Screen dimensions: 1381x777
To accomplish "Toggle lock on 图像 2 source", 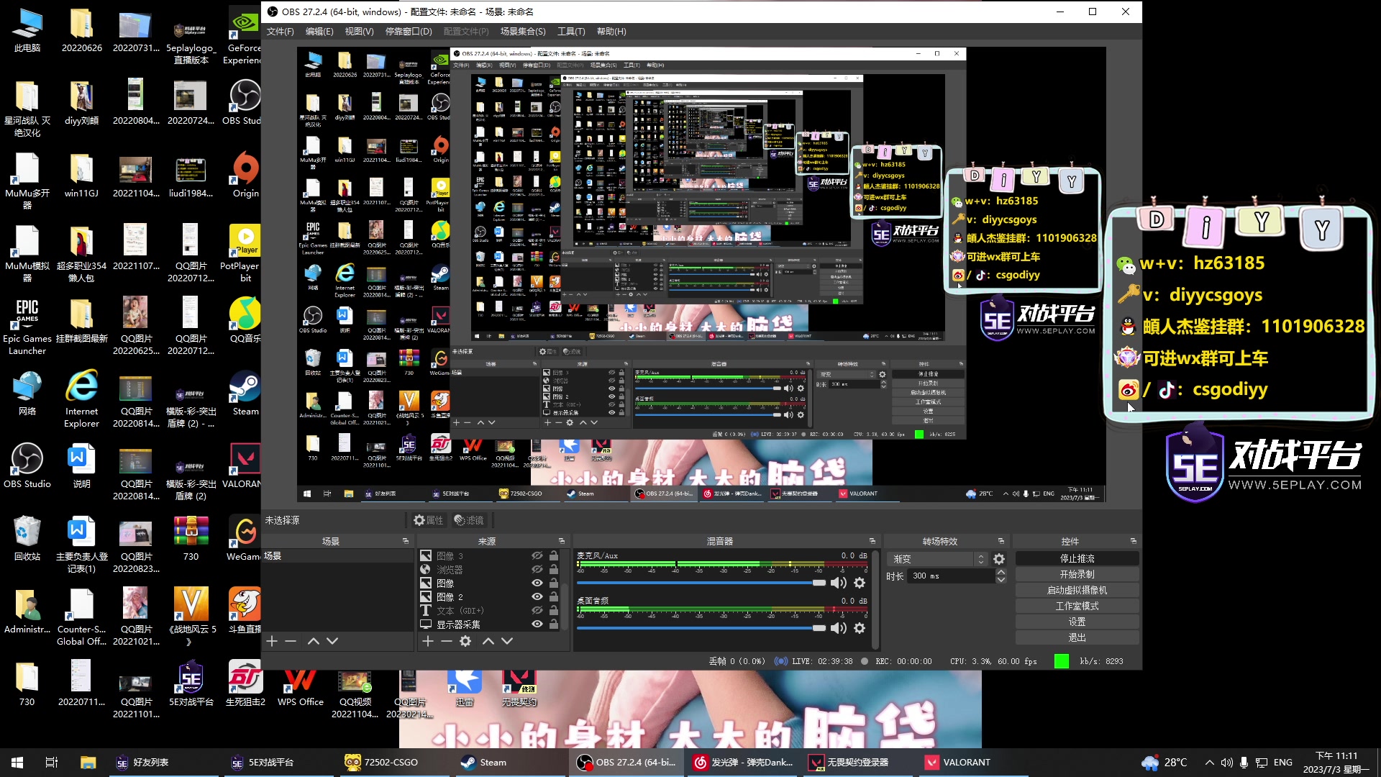I will [x=554, y=597].
